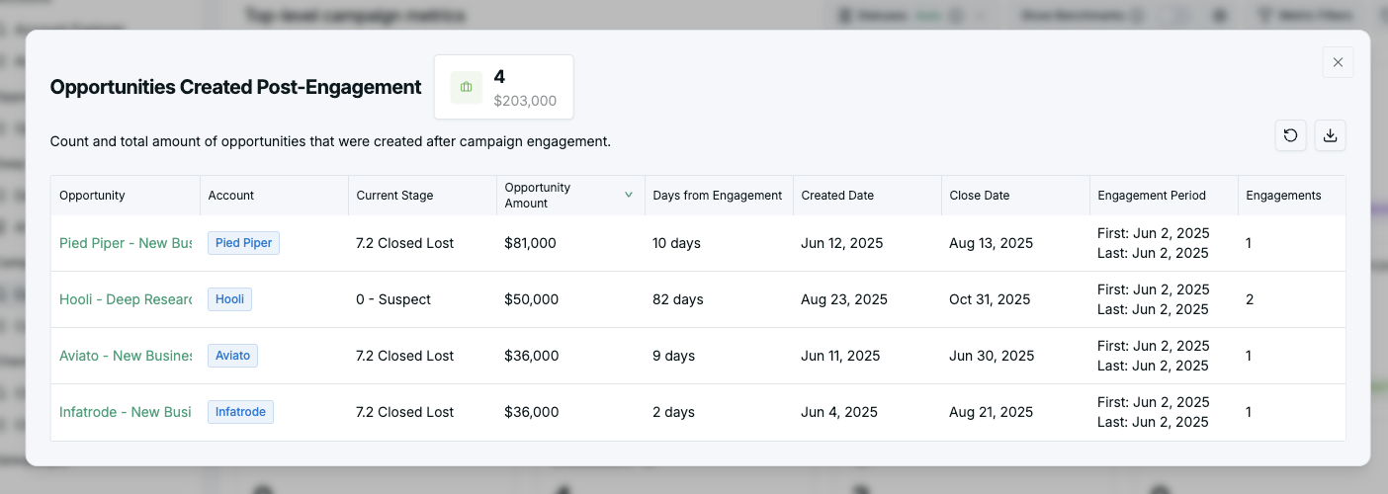Image resolution: width=1388 pixels, height=494 pixels.
Task: Click the refresh icon button
Action: point(1291,136)
